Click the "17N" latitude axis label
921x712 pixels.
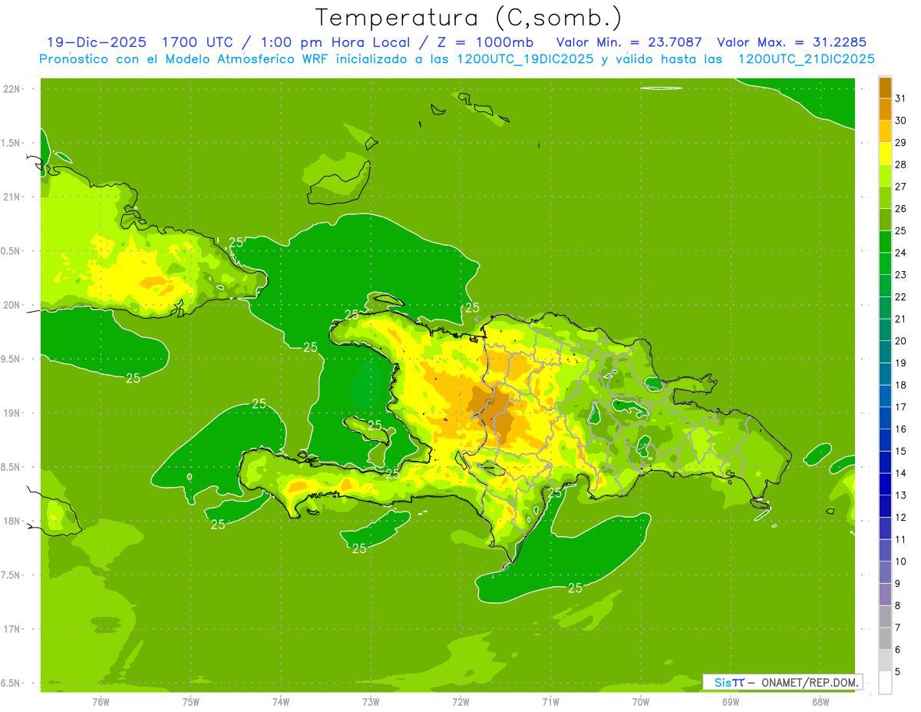[12, 629]
